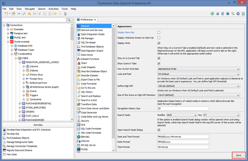
Task: Uncheck the Display Hints checkbox
Action: (x=159, y=43)
